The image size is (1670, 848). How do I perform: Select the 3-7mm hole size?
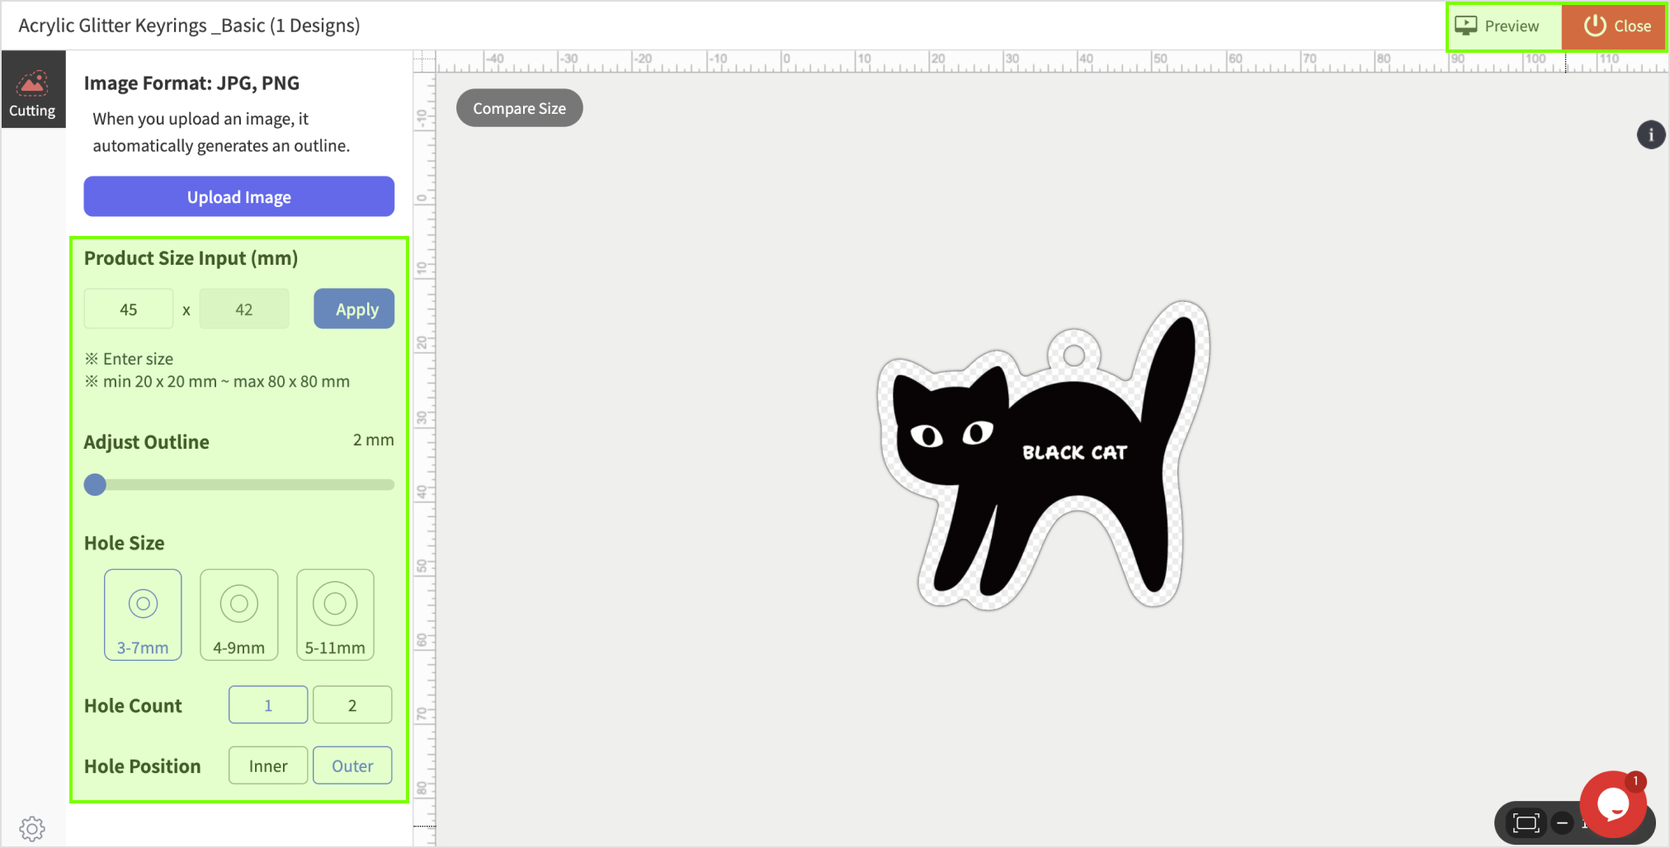[143, 615]
